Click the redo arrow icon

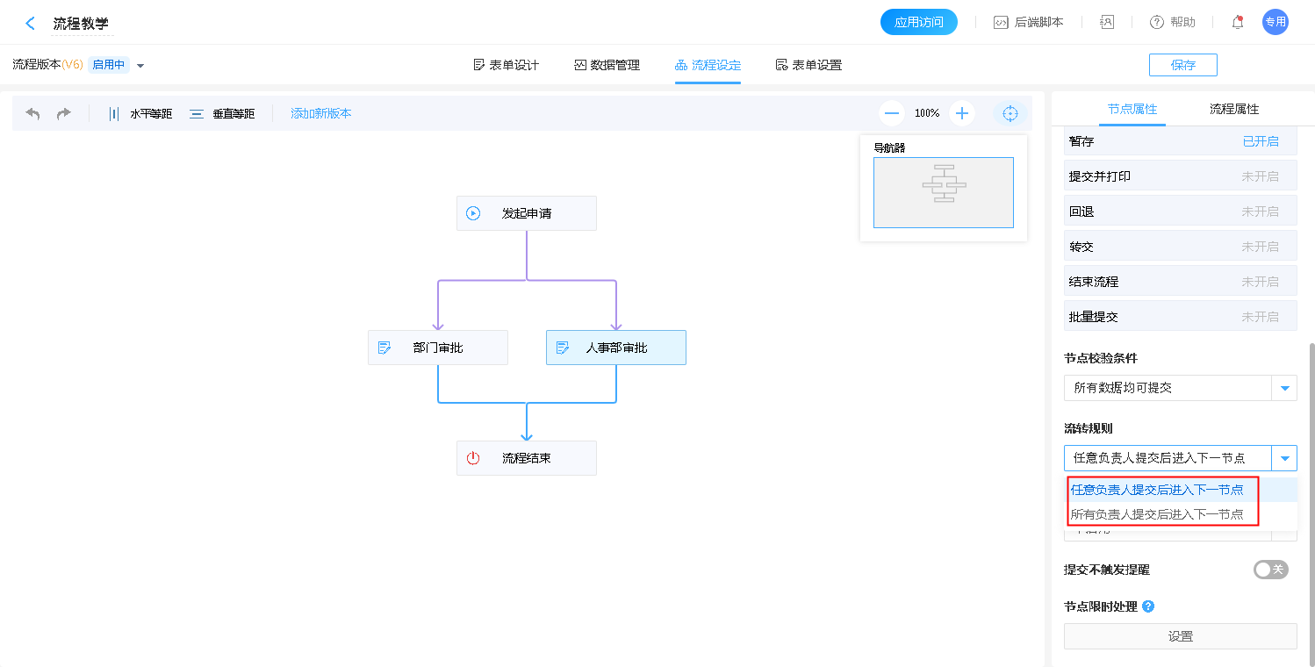coord(64,114)
